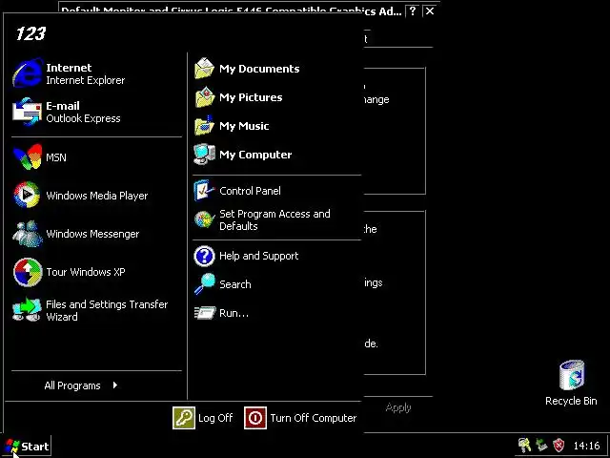Launch the Windows Media Player icon
This screenshot has width=610, height=458.
click(28, 195)
